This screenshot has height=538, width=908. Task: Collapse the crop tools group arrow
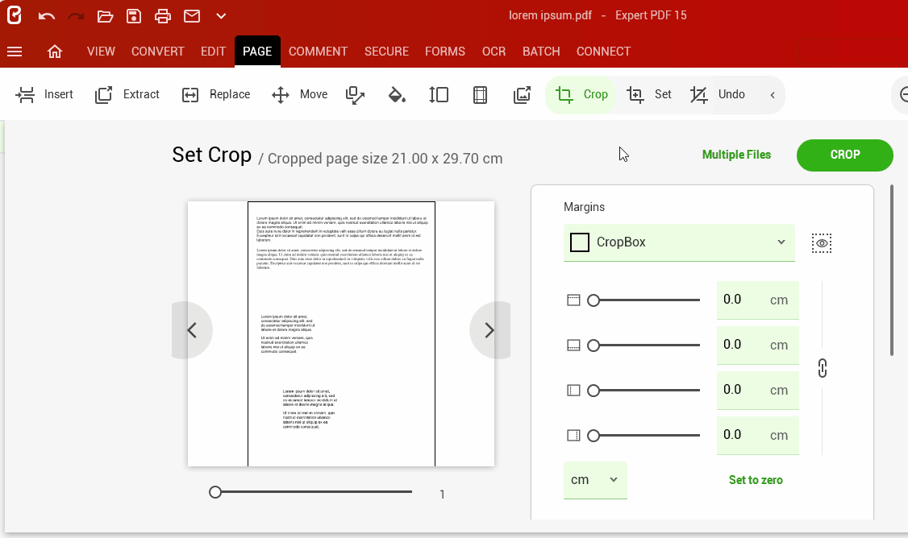coord(773,95)
